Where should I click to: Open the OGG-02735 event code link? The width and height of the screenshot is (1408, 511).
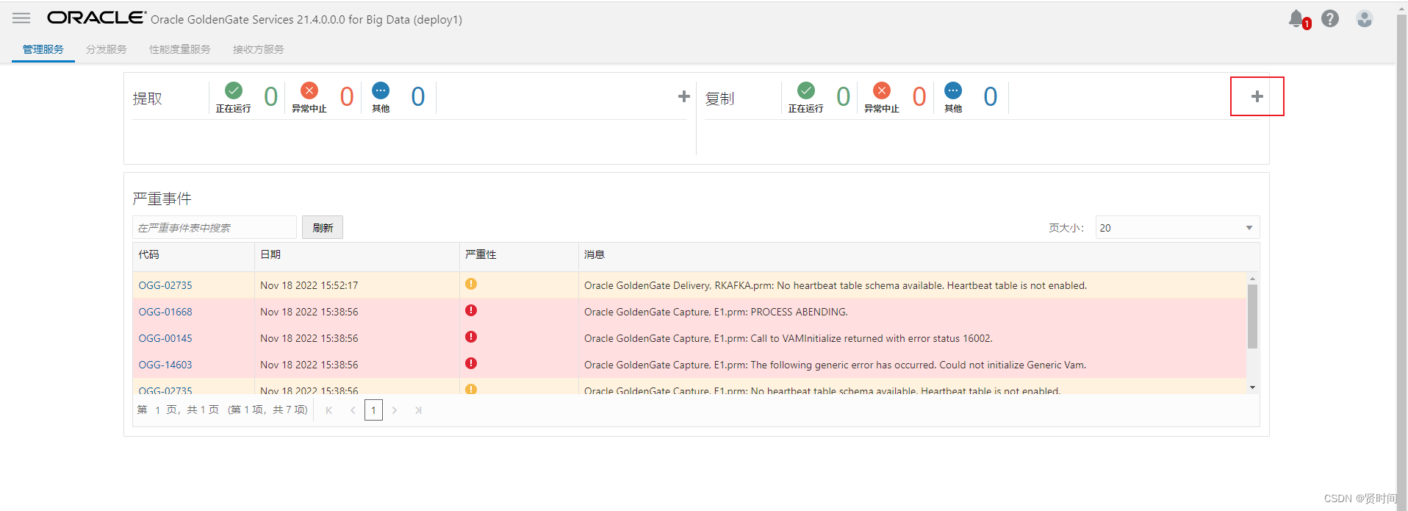pyautogui.click(x=165, y=285)
